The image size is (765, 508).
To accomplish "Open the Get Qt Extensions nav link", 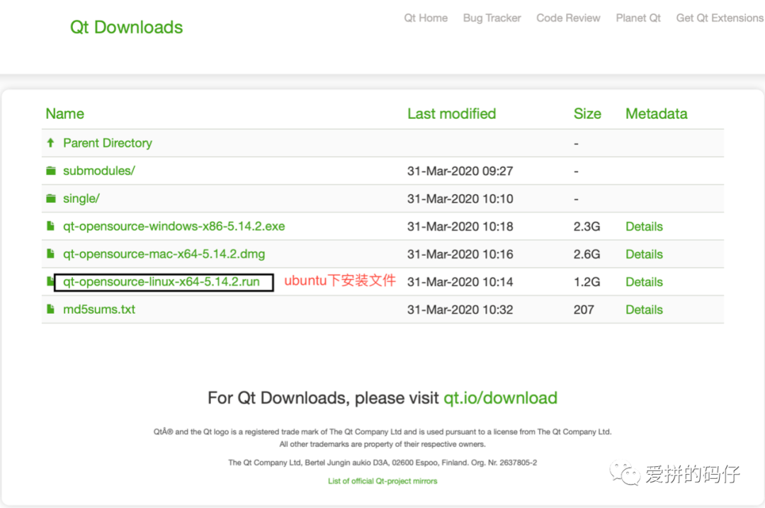I will [720, 18].
